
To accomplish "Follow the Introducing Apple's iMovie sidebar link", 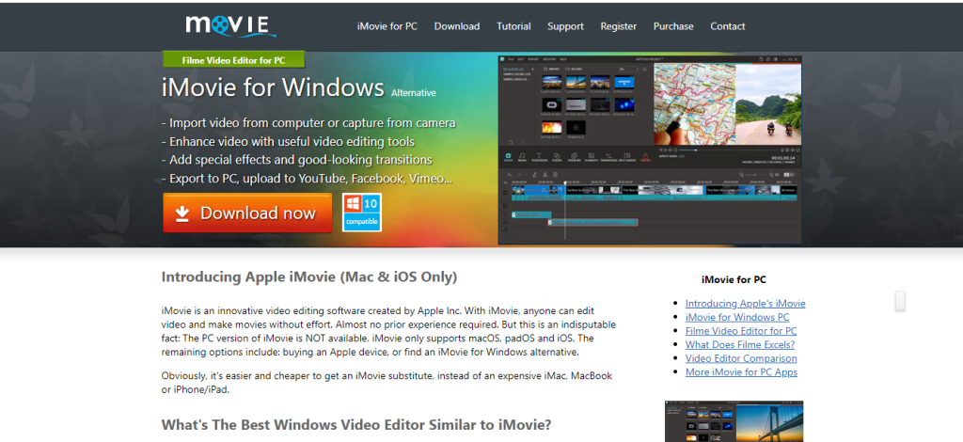I will pos(745,303).
